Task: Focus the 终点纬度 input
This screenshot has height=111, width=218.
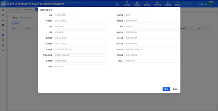Action: [x=151, y=44]
